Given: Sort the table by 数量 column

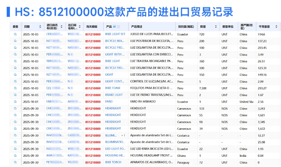Looking at the screenshot, I should 216,26.
